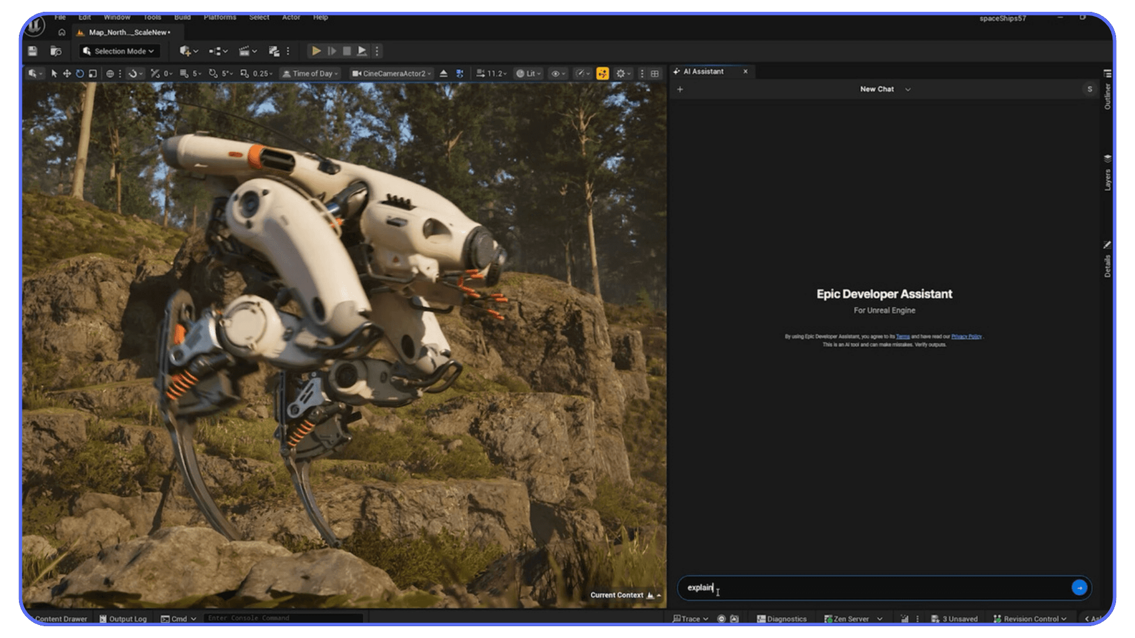Save the current level with the floppy icon
1135x638 pixels.
click(33, 51)
